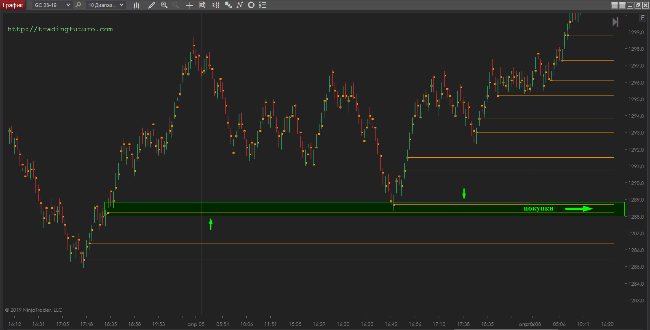The image size is (650, 330).
Task: Search instrument with magnifier icon
Action: [78, 5]
